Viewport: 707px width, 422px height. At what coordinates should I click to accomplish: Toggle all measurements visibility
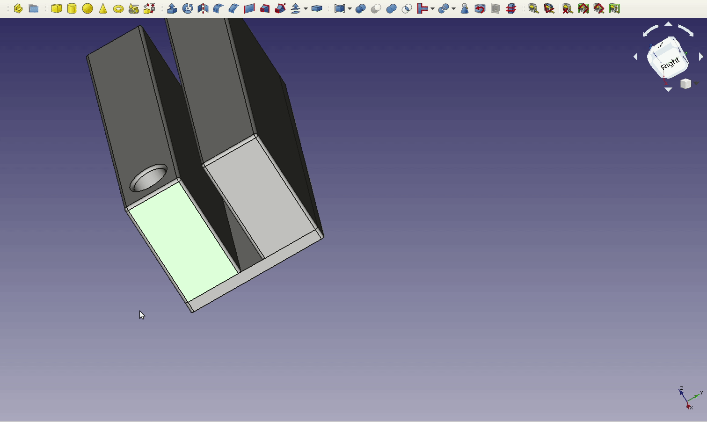point(583,8)
